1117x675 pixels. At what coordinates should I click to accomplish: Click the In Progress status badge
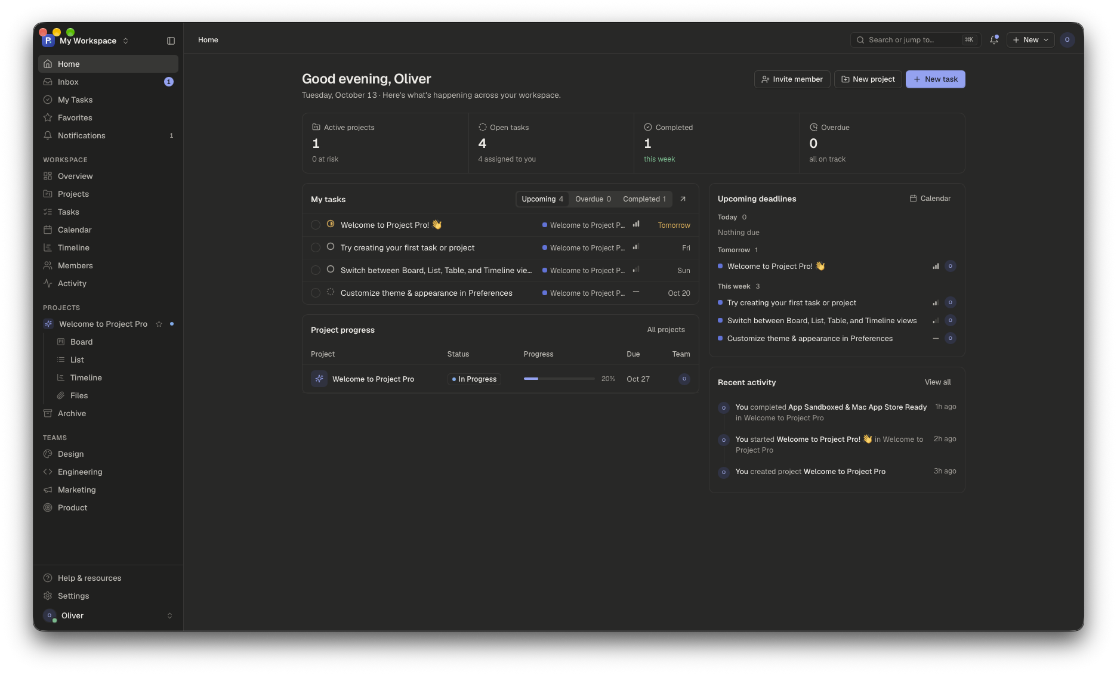pyautogui.click(x=474, y=379)
